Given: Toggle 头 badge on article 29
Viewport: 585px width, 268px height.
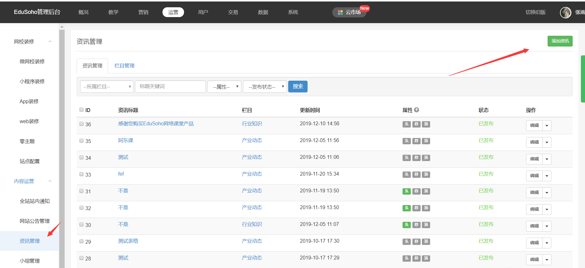Looking at the screenshot, I should 407,241.
